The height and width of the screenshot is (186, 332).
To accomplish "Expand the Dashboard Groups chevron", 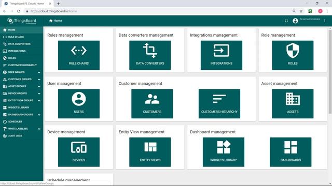I will [x=39, y=115].
